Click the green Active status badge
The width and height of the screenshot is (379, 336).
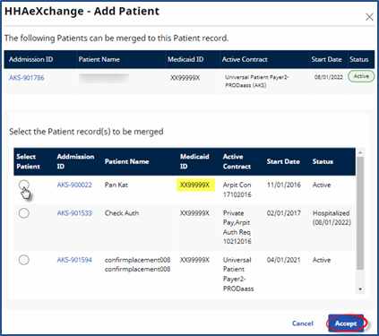click(361, 76)
